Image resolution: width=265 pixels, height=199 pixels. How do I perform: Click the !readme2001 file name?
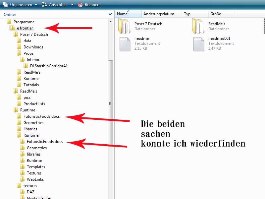[219, 38]
